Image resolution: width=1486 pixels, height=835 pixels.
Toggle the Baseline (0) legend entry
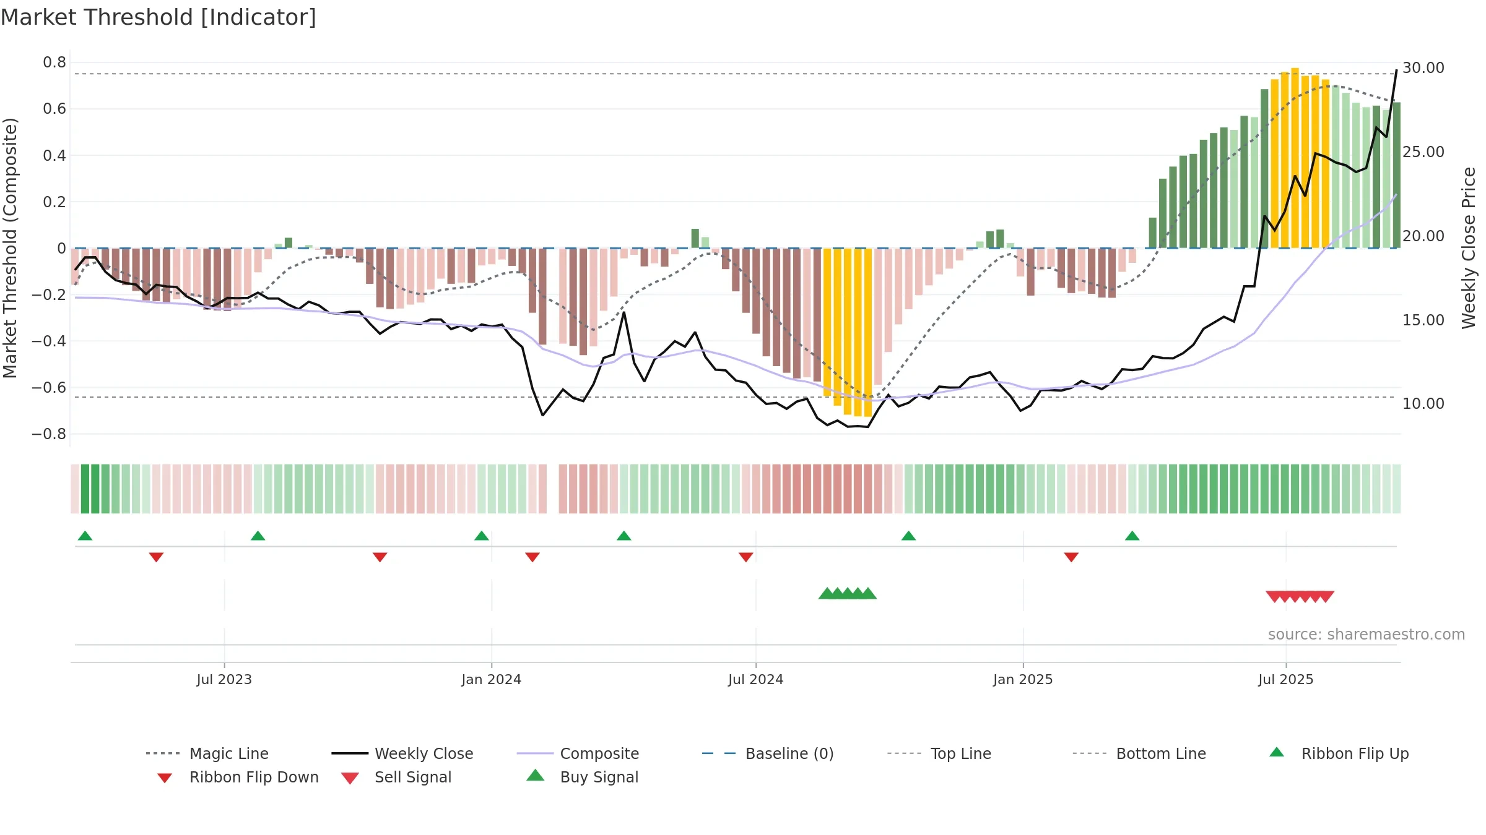tap(768, 753)
